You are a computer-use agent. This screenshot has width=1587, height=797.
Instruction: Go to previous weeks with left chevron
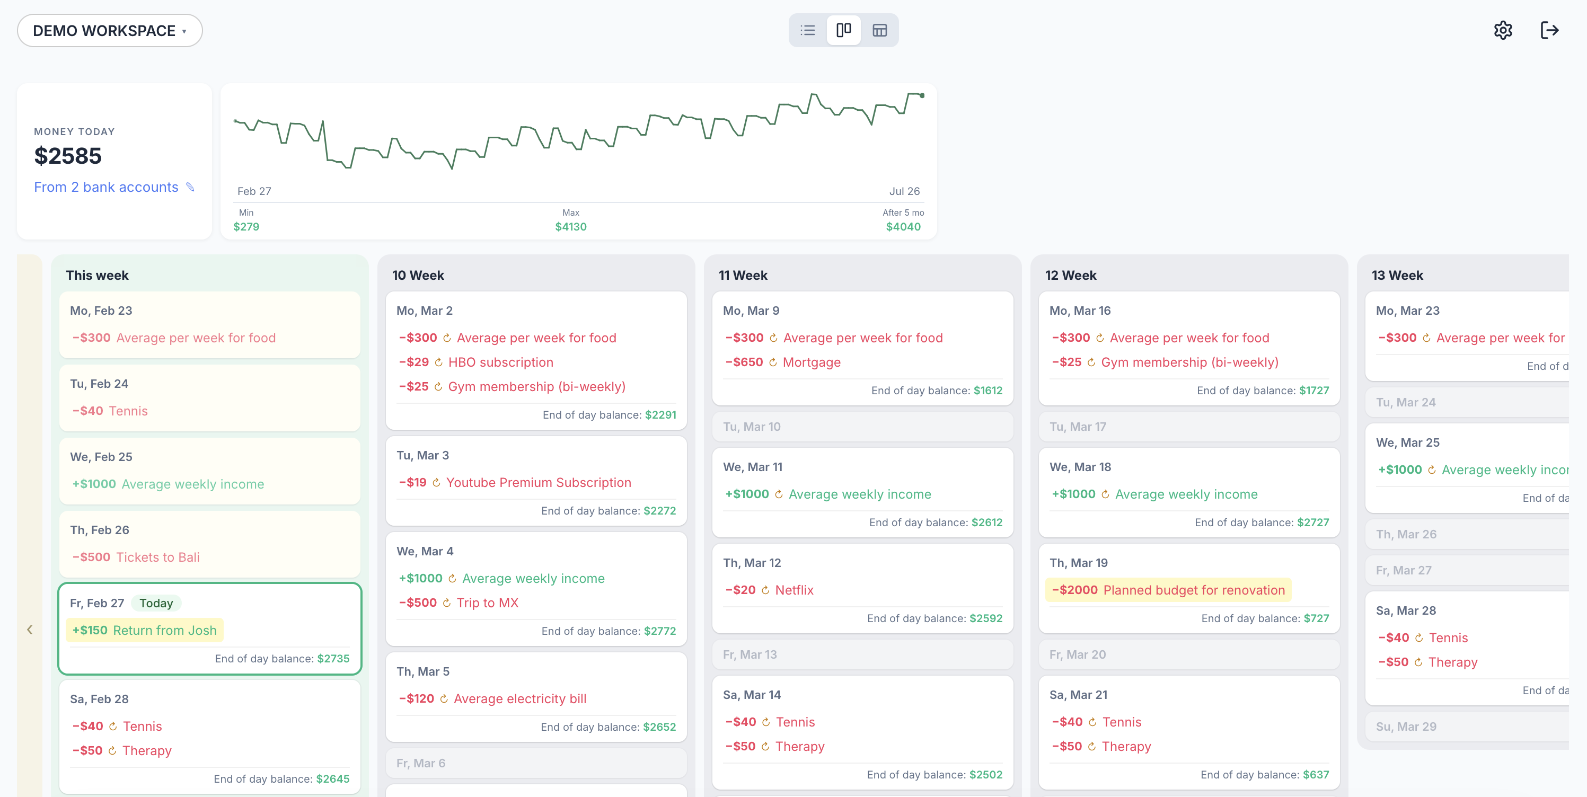(x=30, y=630)
